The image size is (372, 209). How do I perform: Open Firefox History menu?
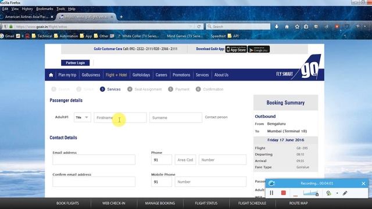point(27,9)
